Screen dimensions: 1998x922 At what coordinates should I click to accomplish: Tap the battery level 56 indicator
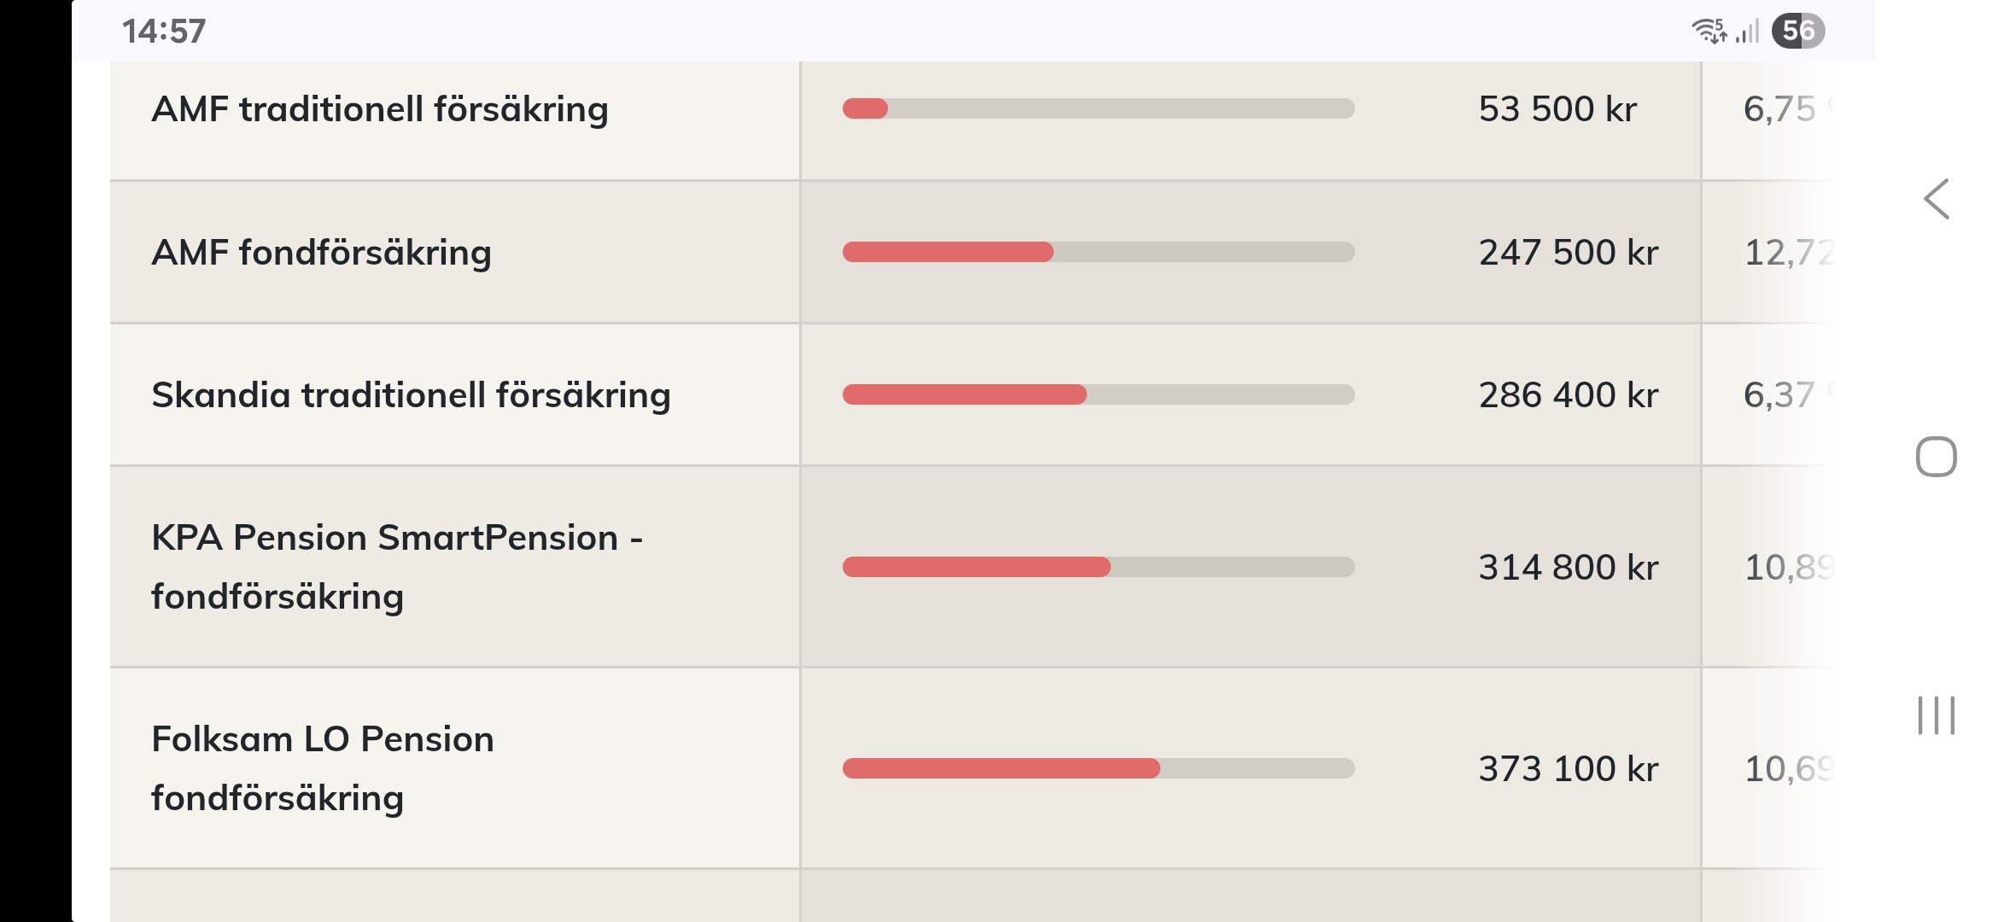coord(1797,32)
